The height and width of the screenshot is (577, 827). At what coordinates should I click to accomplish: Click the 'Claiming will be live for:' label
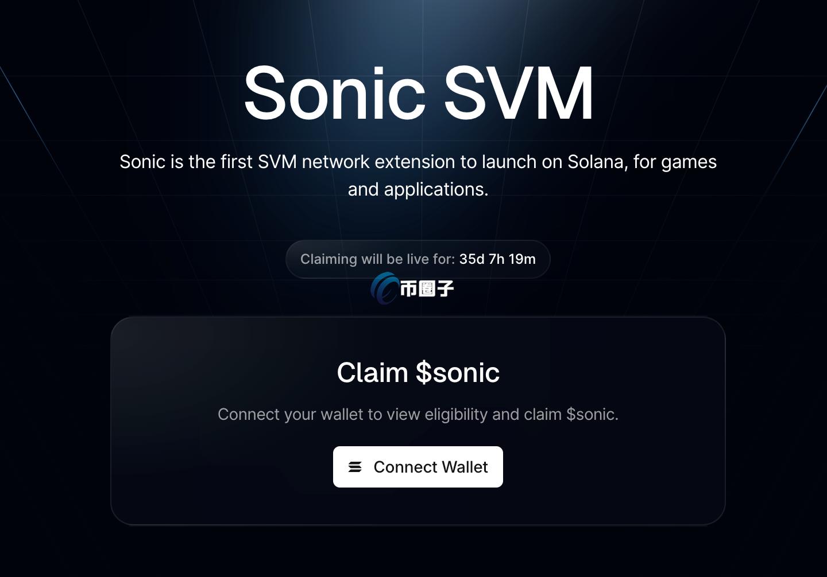tap(377, 259)
